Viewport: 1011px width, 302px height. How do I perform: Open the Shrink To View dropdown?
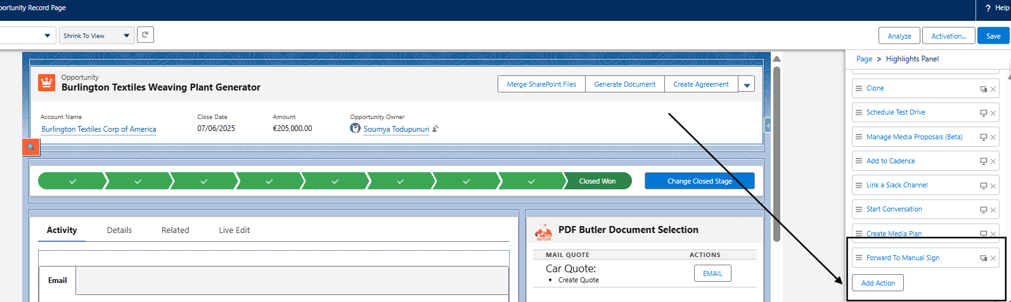[97, 35]
